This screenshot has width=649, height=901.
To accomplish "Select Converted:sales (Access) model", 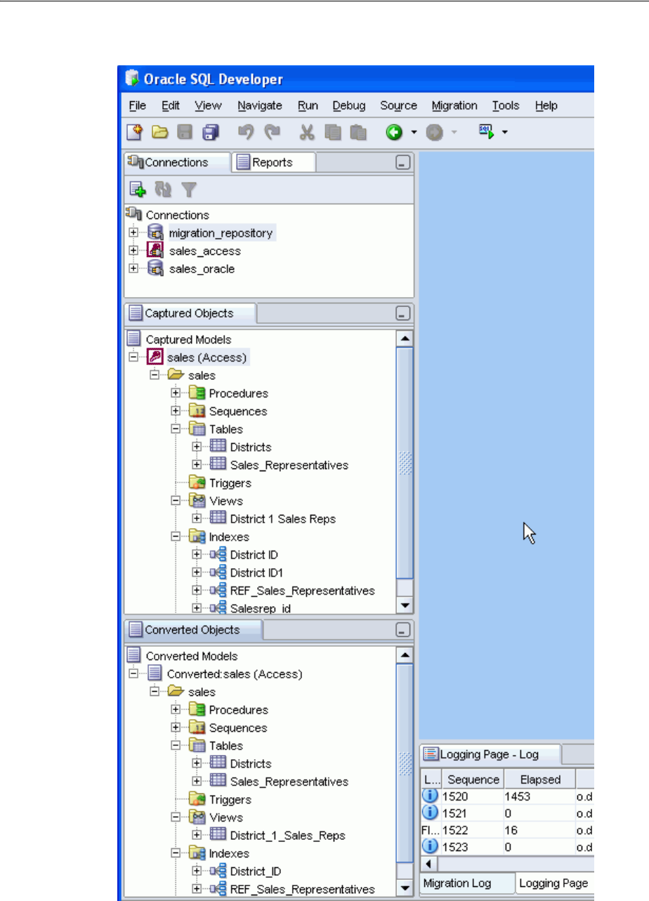I will point(235,674).
